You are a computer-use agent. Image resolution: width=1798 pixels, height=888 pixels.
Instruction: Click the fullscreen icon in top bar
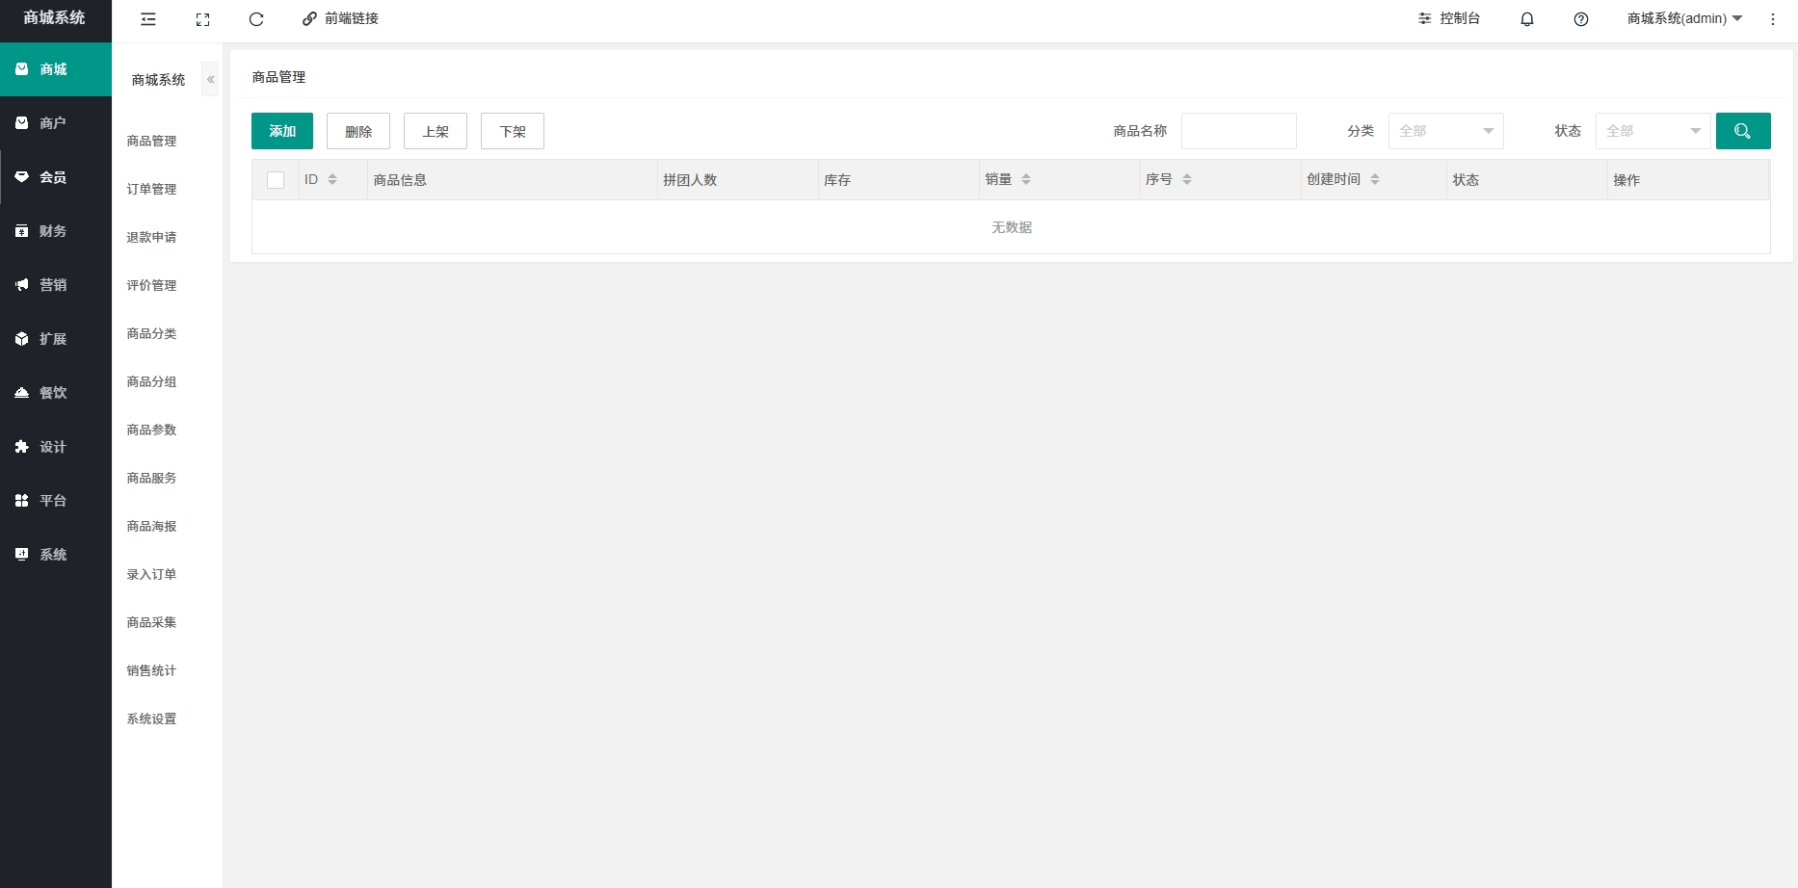[x=202, y=19]
